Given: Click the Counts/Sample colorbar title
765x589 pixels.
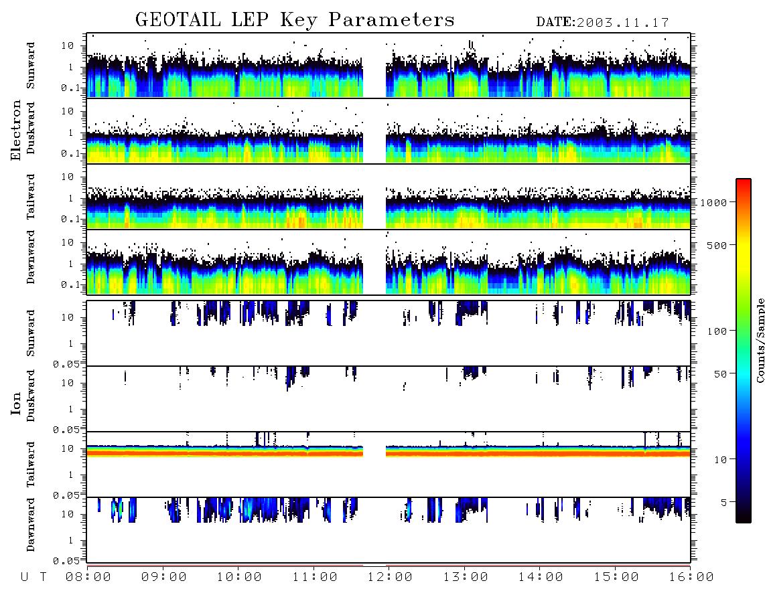Looking at the screenshot, I should [760, 340].
